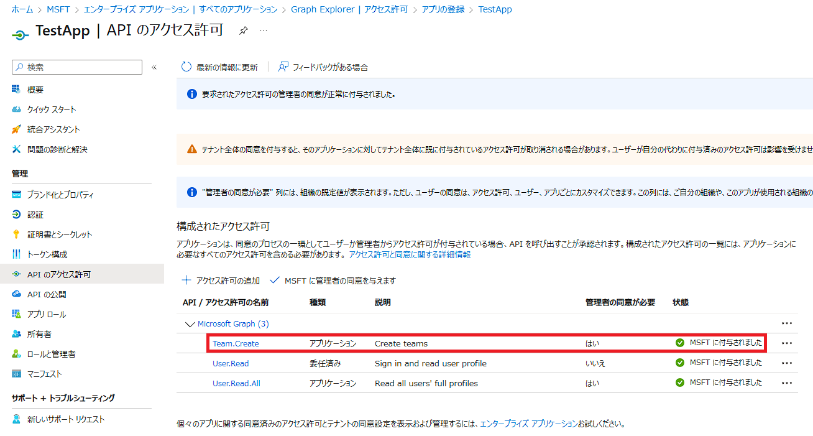Open the more options menu for Team.Create row
Image resolution: width=813 pixels, height=436 pixels.
(787, 343)
